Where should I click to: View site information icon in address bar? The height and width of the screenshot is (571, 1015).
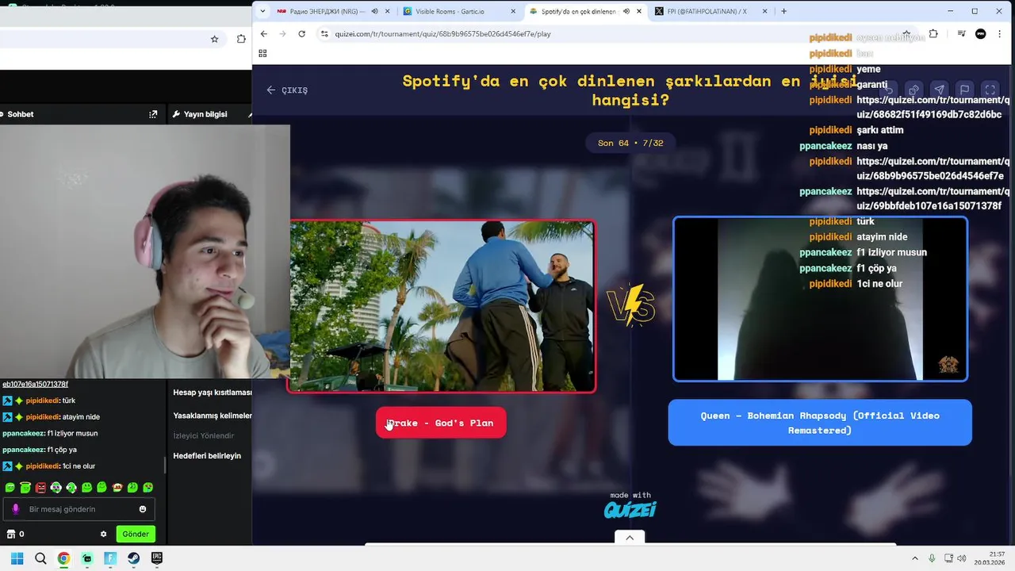[x=324, y=33]
